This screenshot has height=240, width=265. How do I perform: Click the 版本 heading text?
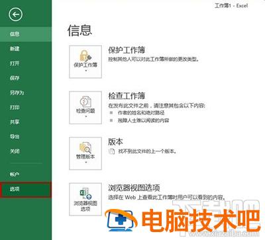[x=115, y=141]
